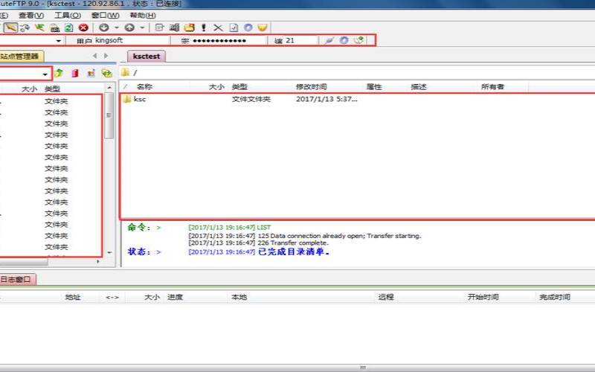Viewport: 595px width, 372px height.
Task: Click the local file list vertical scrollbar
Action: point(109,171)
